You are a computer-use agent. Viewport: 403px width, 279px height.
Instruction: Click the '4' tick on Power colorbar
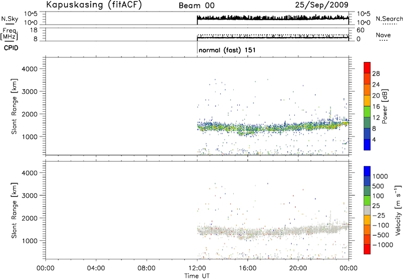[x=374, y=139]
